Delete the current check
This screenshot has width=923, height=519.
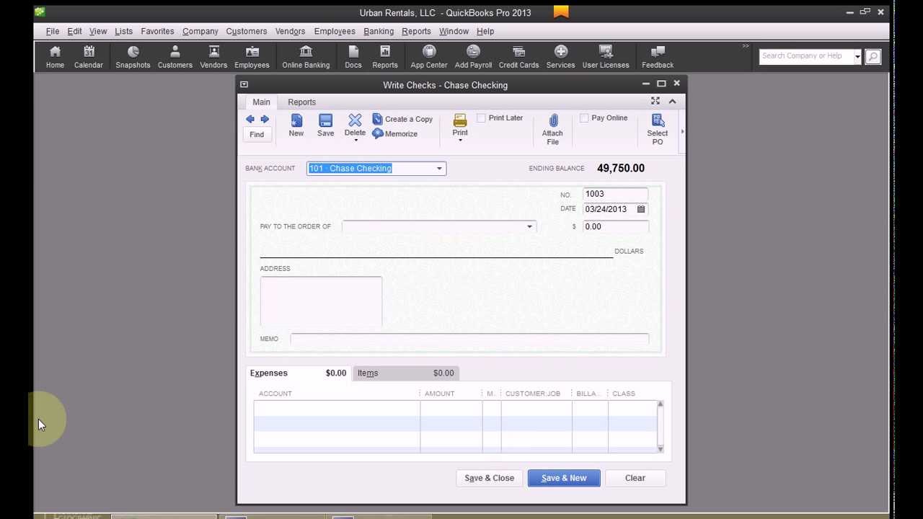click(x=355, y=124)
